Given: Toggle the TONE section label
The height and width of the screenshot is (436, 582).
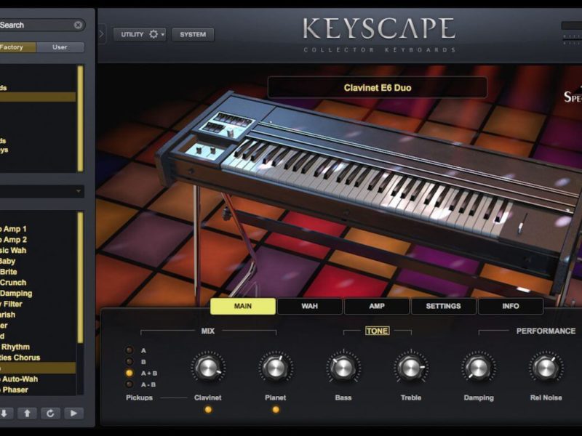Looking at the screenshot, I should click(x=378, y=331).
